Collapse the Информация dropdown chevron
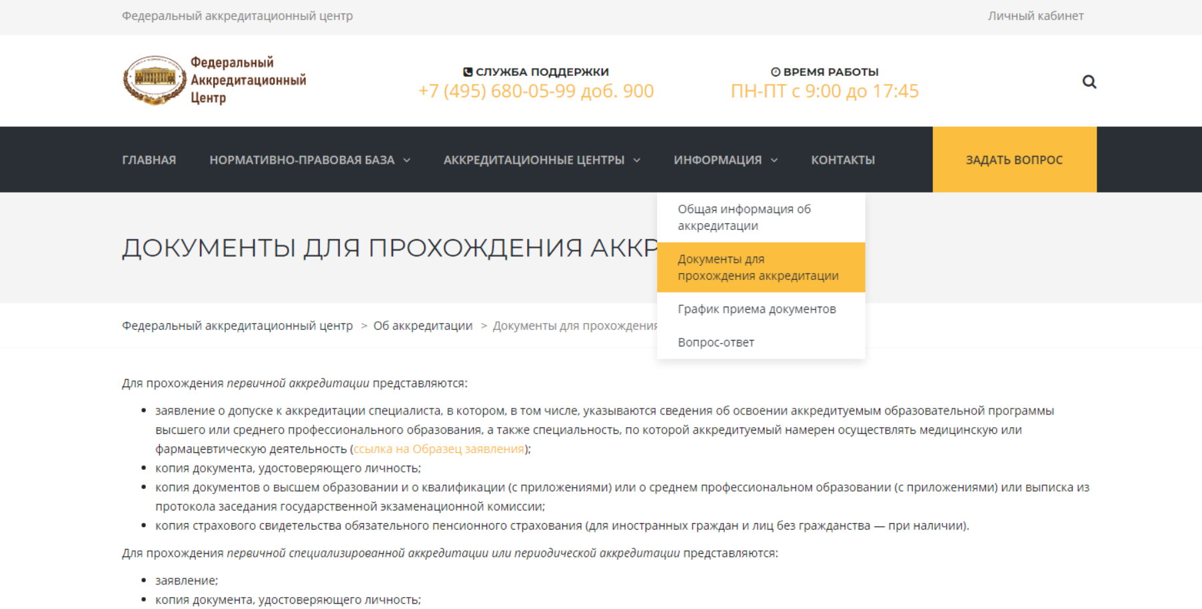This screenshot has height=609, width=1202. pos(774,160)
